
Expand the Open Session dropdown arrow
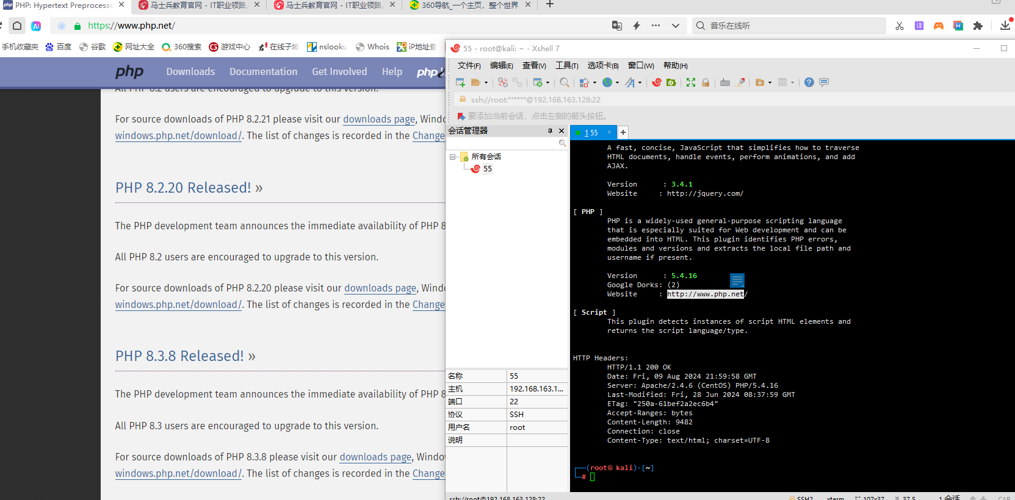pyautogui.click(x=486, y=83)
